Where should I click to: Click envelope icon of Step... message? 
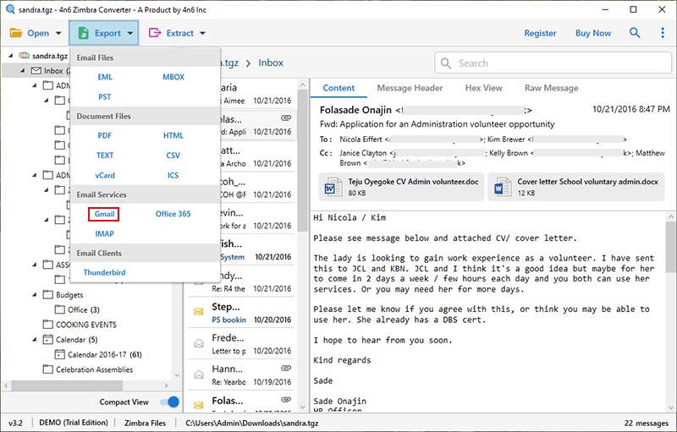point(199,311)
